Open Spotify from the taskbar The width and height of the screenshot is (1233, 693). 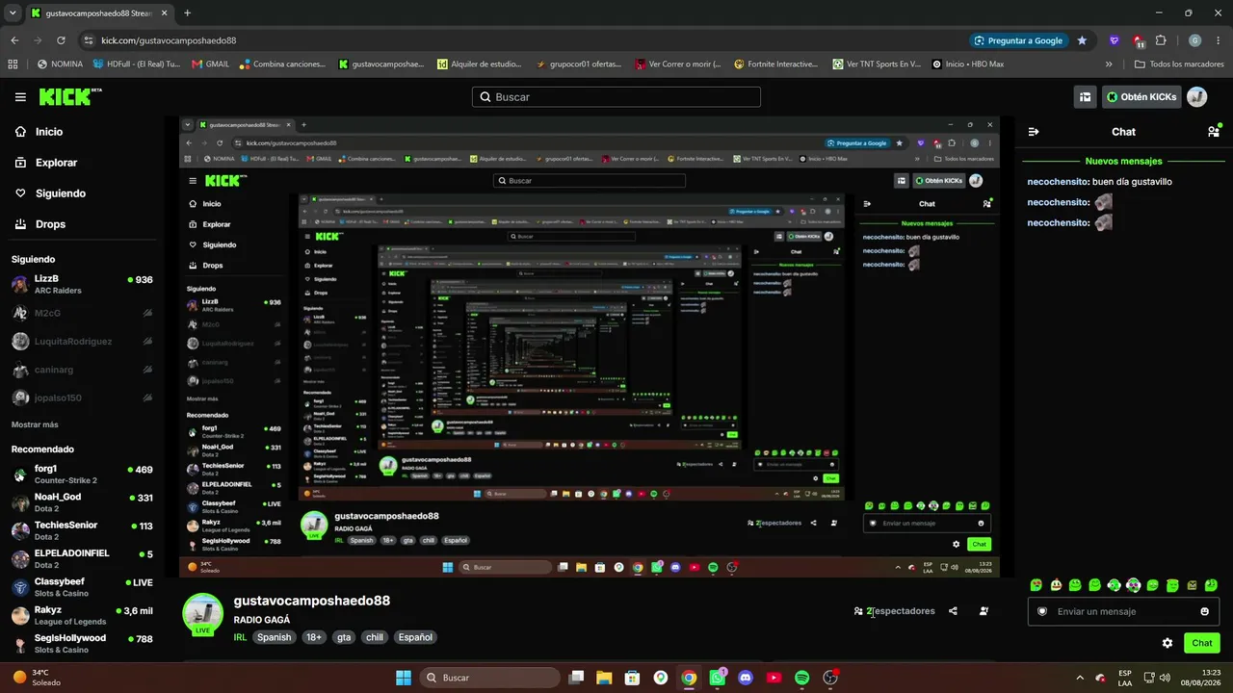801,678
